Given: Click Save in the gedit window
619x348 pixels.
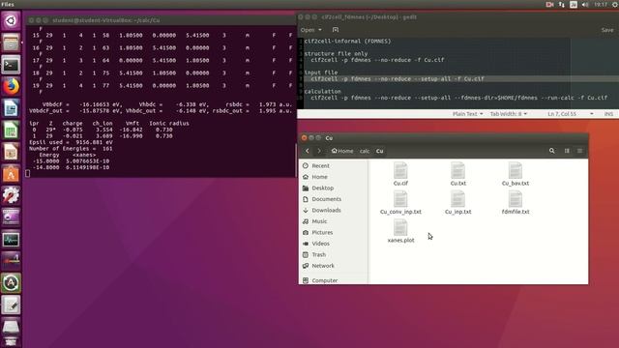Looking at the screenshot, I should coord(607,30).
